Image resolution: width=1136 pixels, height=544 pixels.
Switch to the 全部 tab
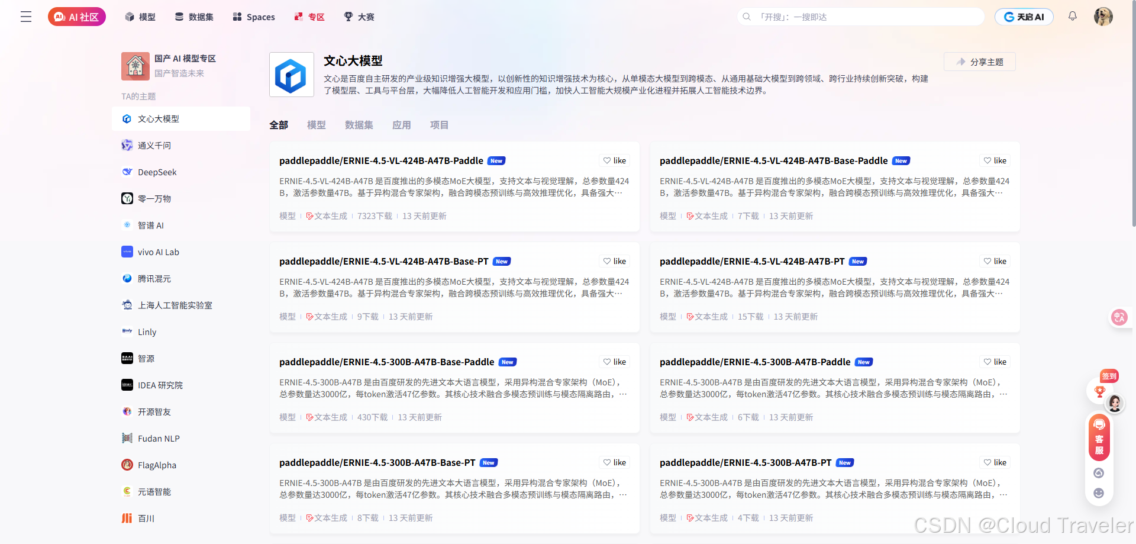pos(279,125)
